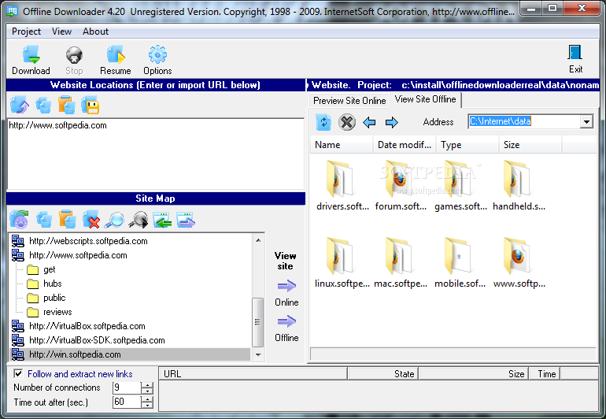This screenshot has width=606, height=419.
Task: Select the public folder in Site Map
Action: tap(54, 298)
